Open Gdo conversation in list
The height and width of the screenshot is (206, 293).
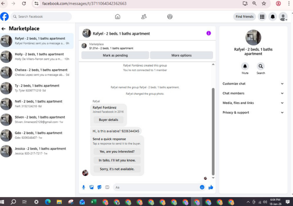[x=37, y=135]
